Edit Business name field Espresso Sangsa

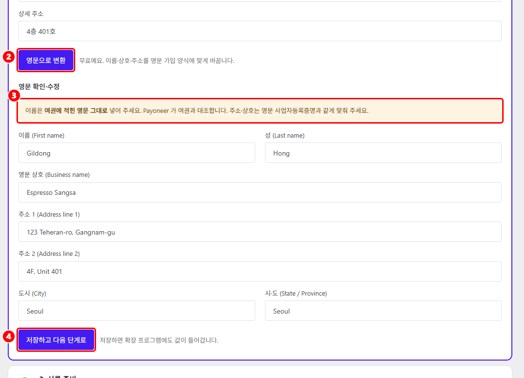pos(260,192)
